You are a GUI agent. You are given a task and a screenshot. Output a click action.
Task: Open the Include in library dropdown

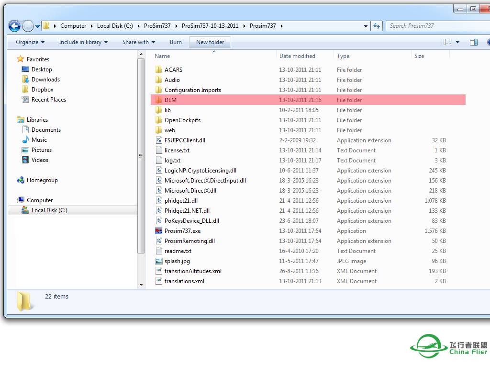point(83,42)
